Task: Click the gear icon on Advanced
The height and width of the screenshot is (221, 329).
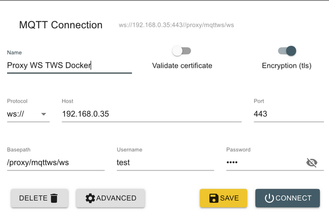Action: tap(90, 198)
